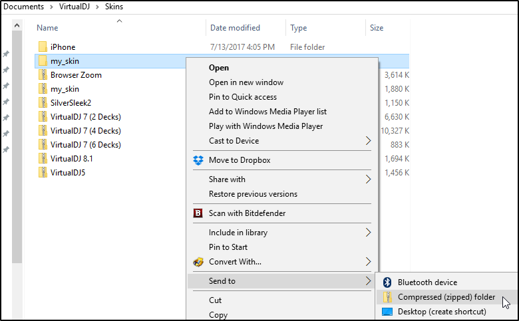Open the breadcrumb chevron after Documents
Viewport: 519px width, 321px height.
pos(51,7)
